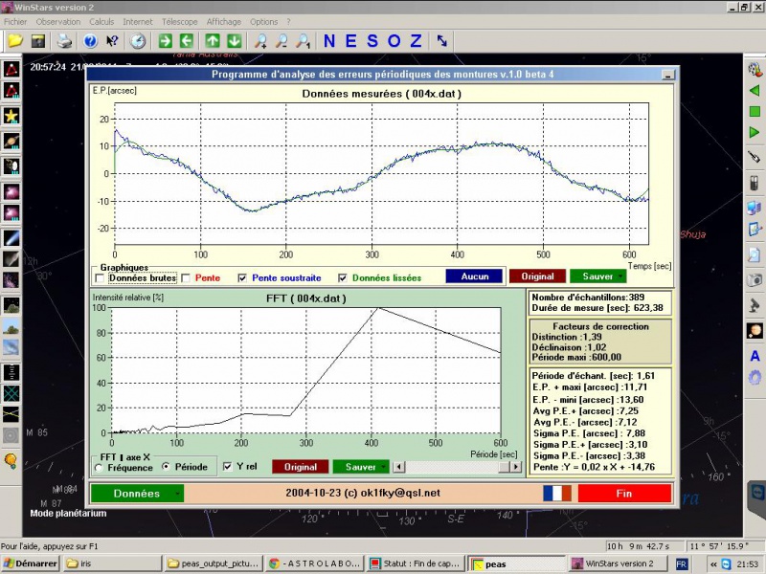Minimize the periodic error analysis dialog

[667, 75]
